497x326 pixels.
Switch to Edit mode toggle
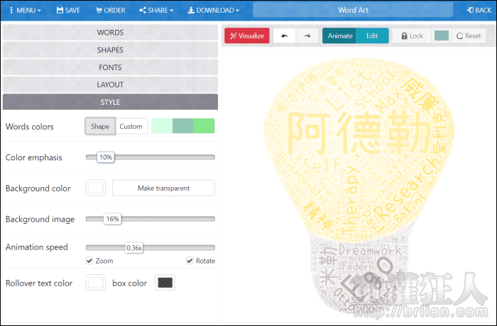372,36
